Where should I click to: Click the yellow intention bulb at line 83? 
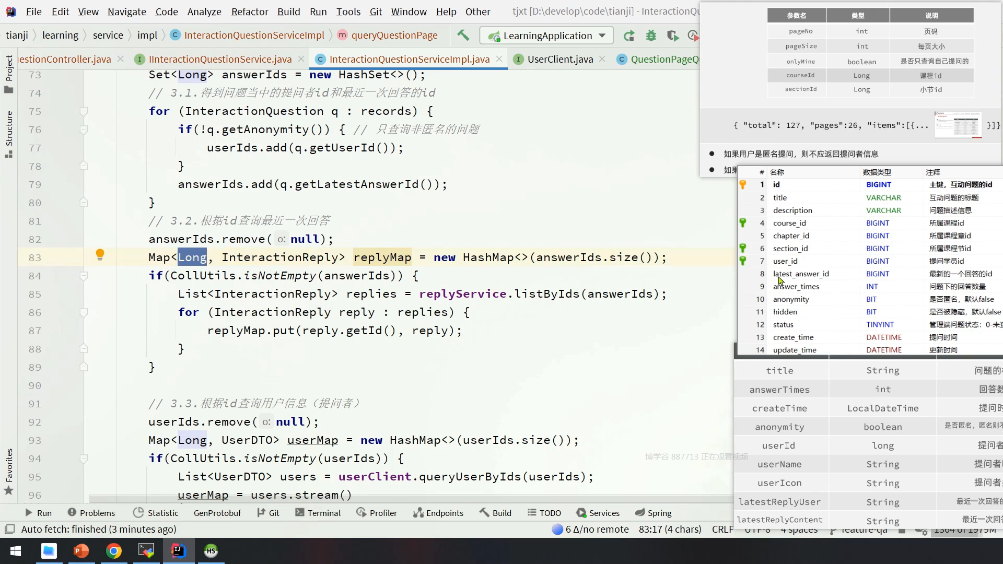(100, 254)
